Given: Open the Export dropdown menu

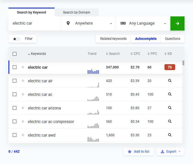Looking at the screenshot, I should [x=170, y=152].
